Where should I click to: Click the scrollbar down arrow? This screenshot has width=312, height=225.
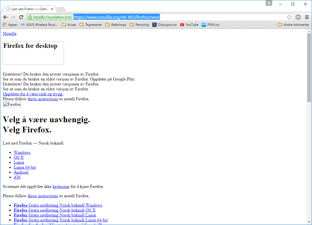coord(309,222)
